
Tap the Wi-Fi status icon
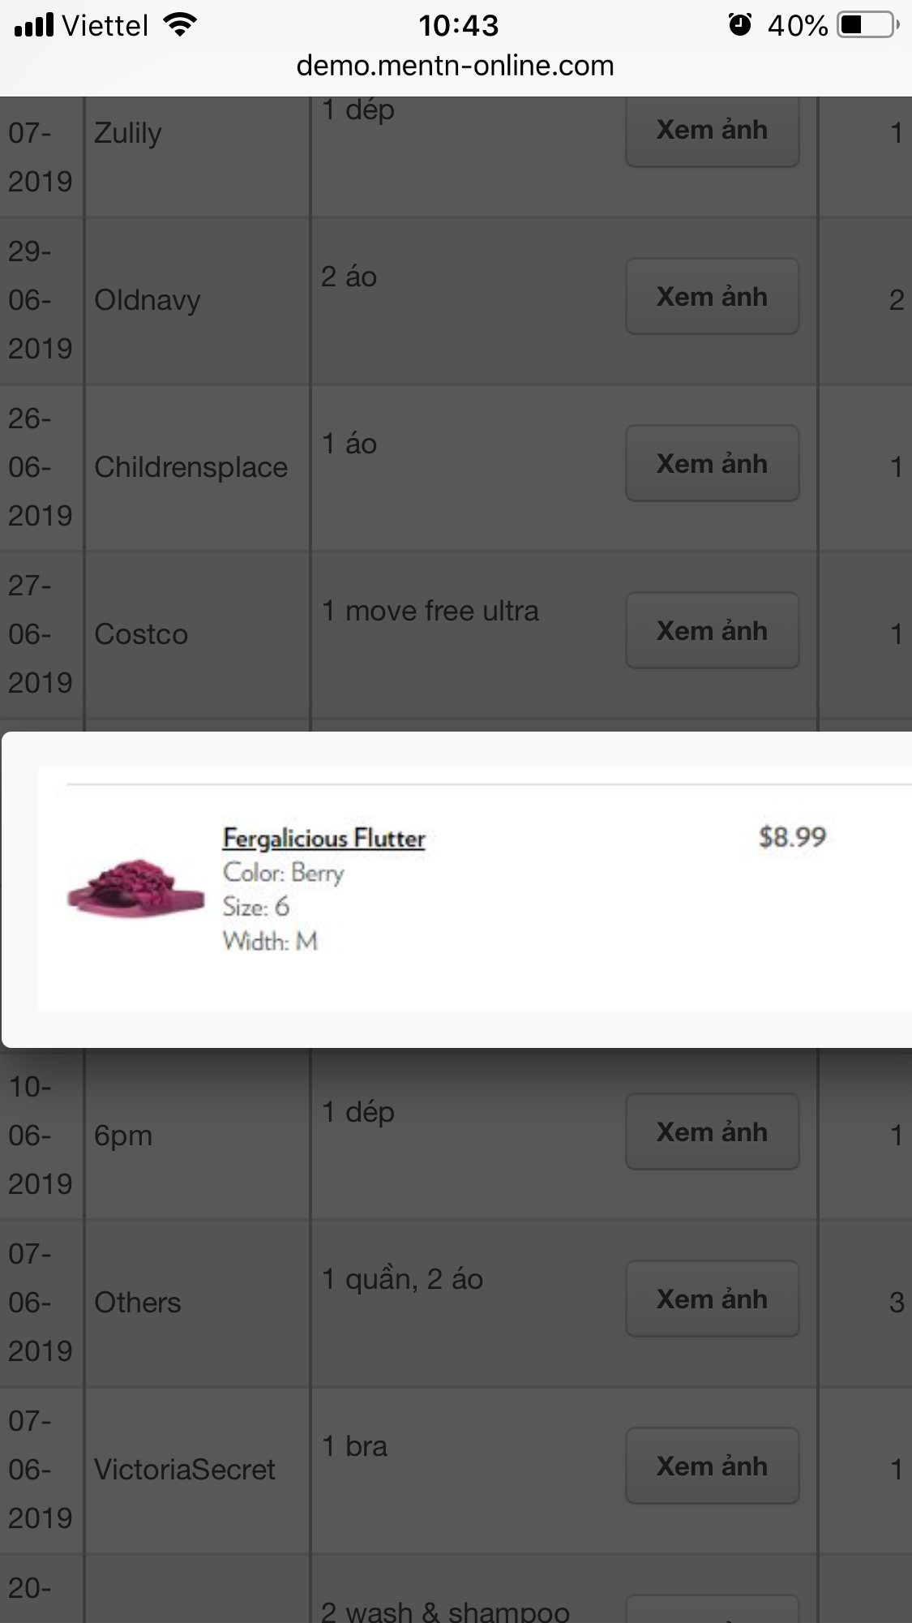click(x=180, y=25)
